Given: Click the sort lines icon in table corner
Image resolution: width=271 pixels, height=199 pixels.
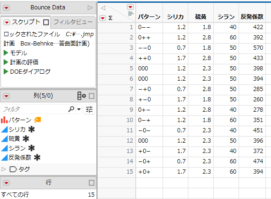Looking at the screenshot, I should tap(131, 14).
